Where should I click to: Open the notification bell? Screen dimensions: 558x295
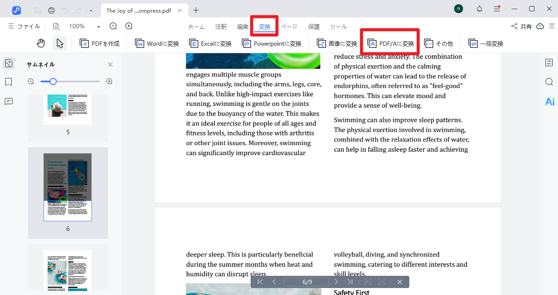480,9
